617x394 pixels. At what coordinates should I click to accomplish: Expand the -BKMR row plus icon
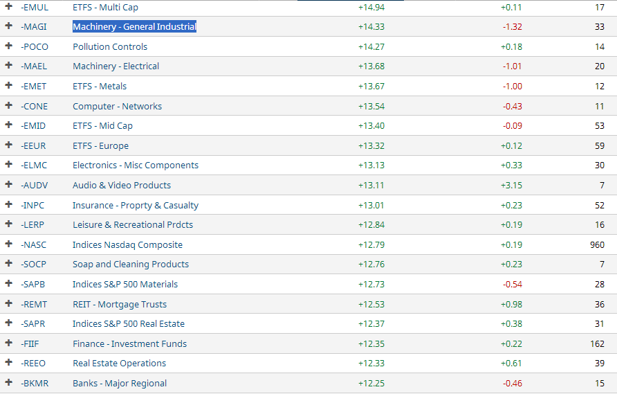(8, 382)
